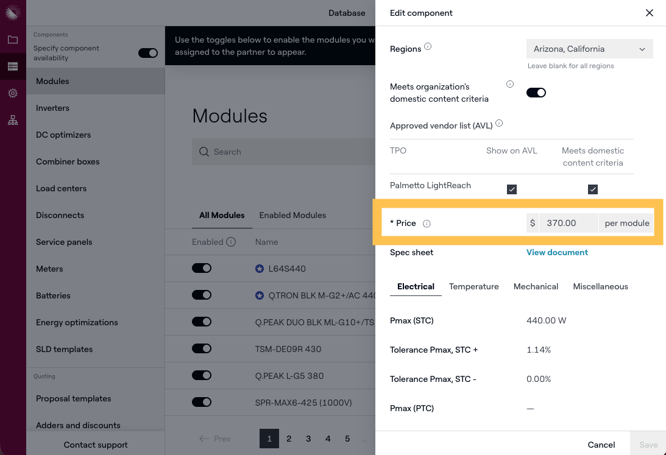
Task: Go to the Prev page
Action: [x=215, y=439]
